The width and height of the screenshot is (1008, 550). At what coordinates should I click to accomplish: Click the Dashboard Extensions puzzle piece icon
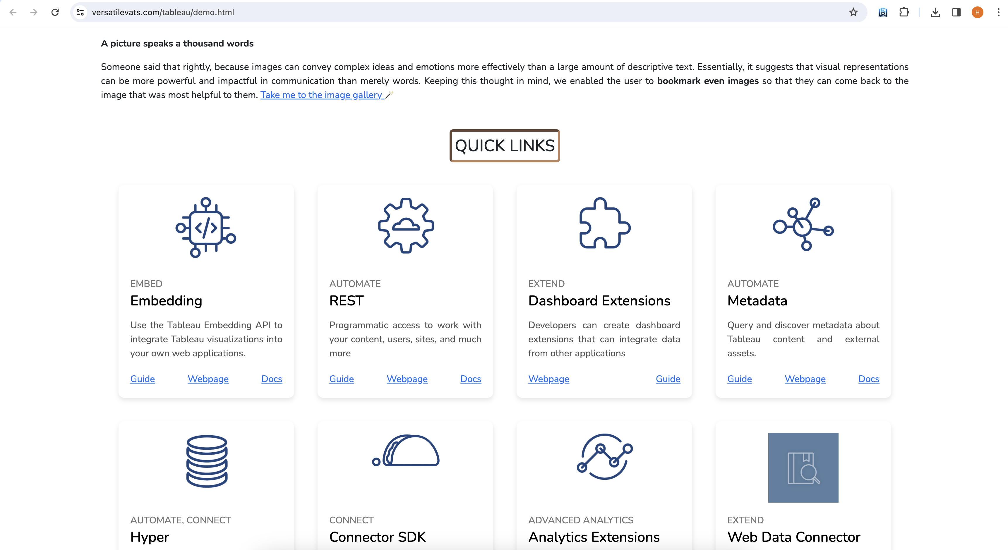coord(604,223)
